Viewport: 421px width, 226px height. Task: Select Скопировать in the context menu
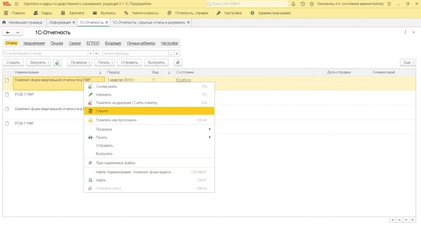[x=106, y=87]
